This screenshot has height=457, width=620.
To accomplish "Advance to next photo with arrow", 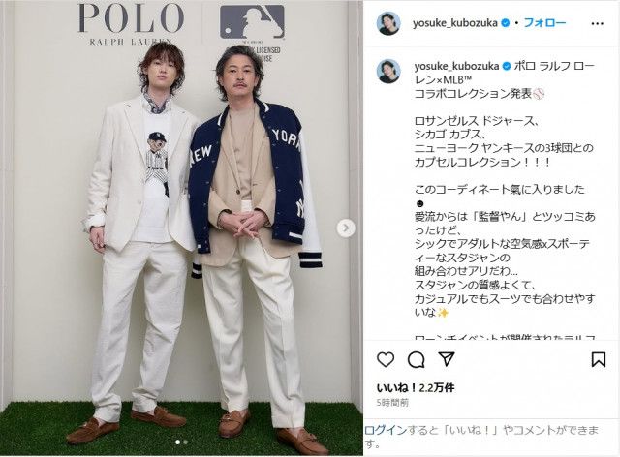I will point(346,228).
